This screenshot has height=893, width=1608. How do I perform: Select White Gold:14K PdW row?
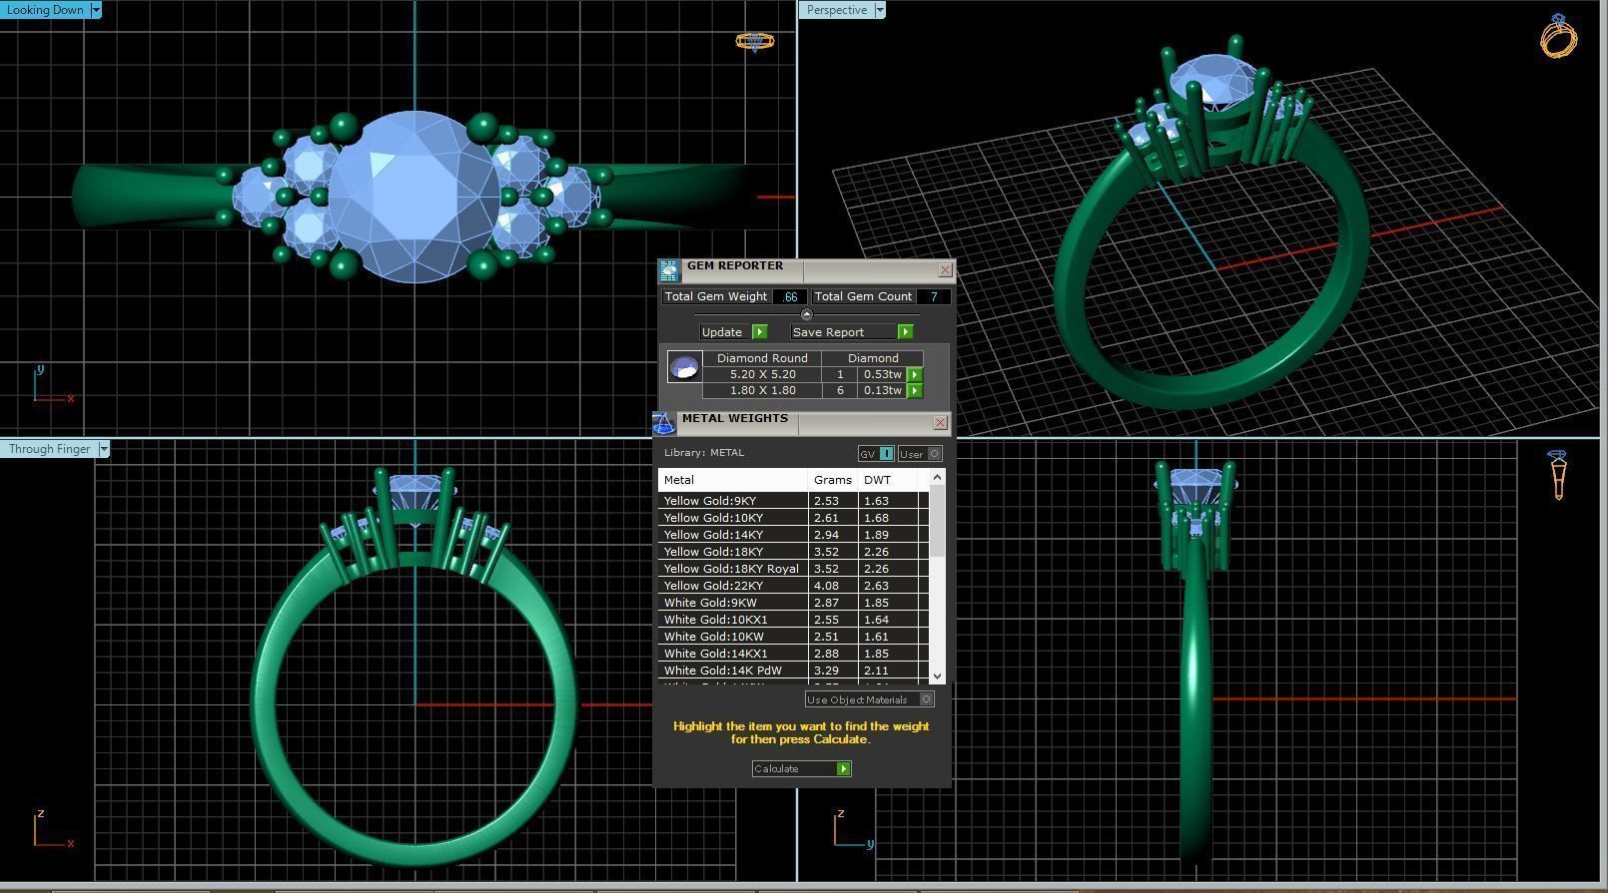click(x=793, y=670)
